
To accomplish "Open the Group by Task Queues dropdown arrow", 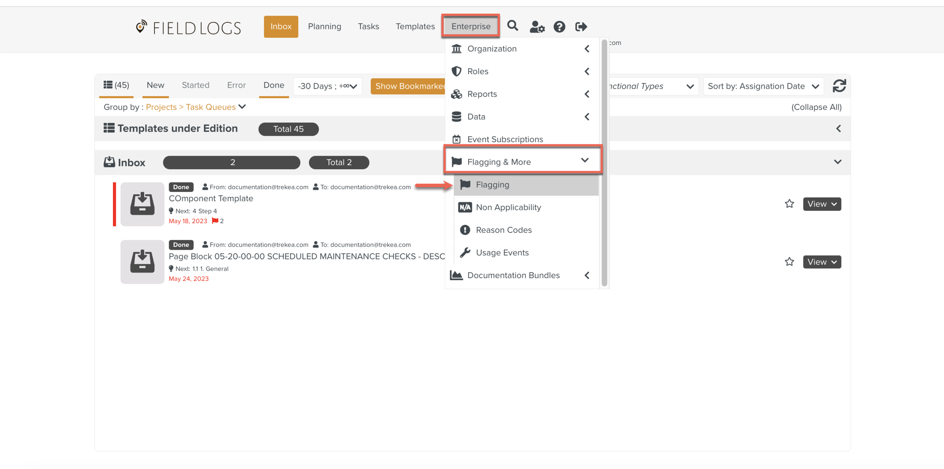I will (242, 107).
